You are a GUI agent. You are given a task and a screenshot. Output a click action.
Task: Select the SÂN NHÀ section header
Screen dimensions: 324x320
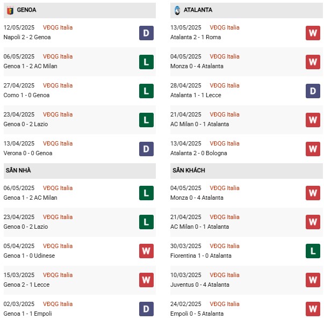pos(80,171)
